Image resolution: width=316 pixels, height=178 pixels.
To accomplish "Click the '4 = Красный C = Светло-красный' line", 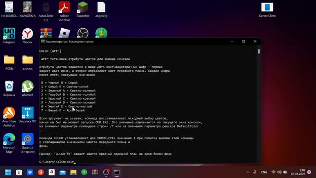I will click(68, 98).
